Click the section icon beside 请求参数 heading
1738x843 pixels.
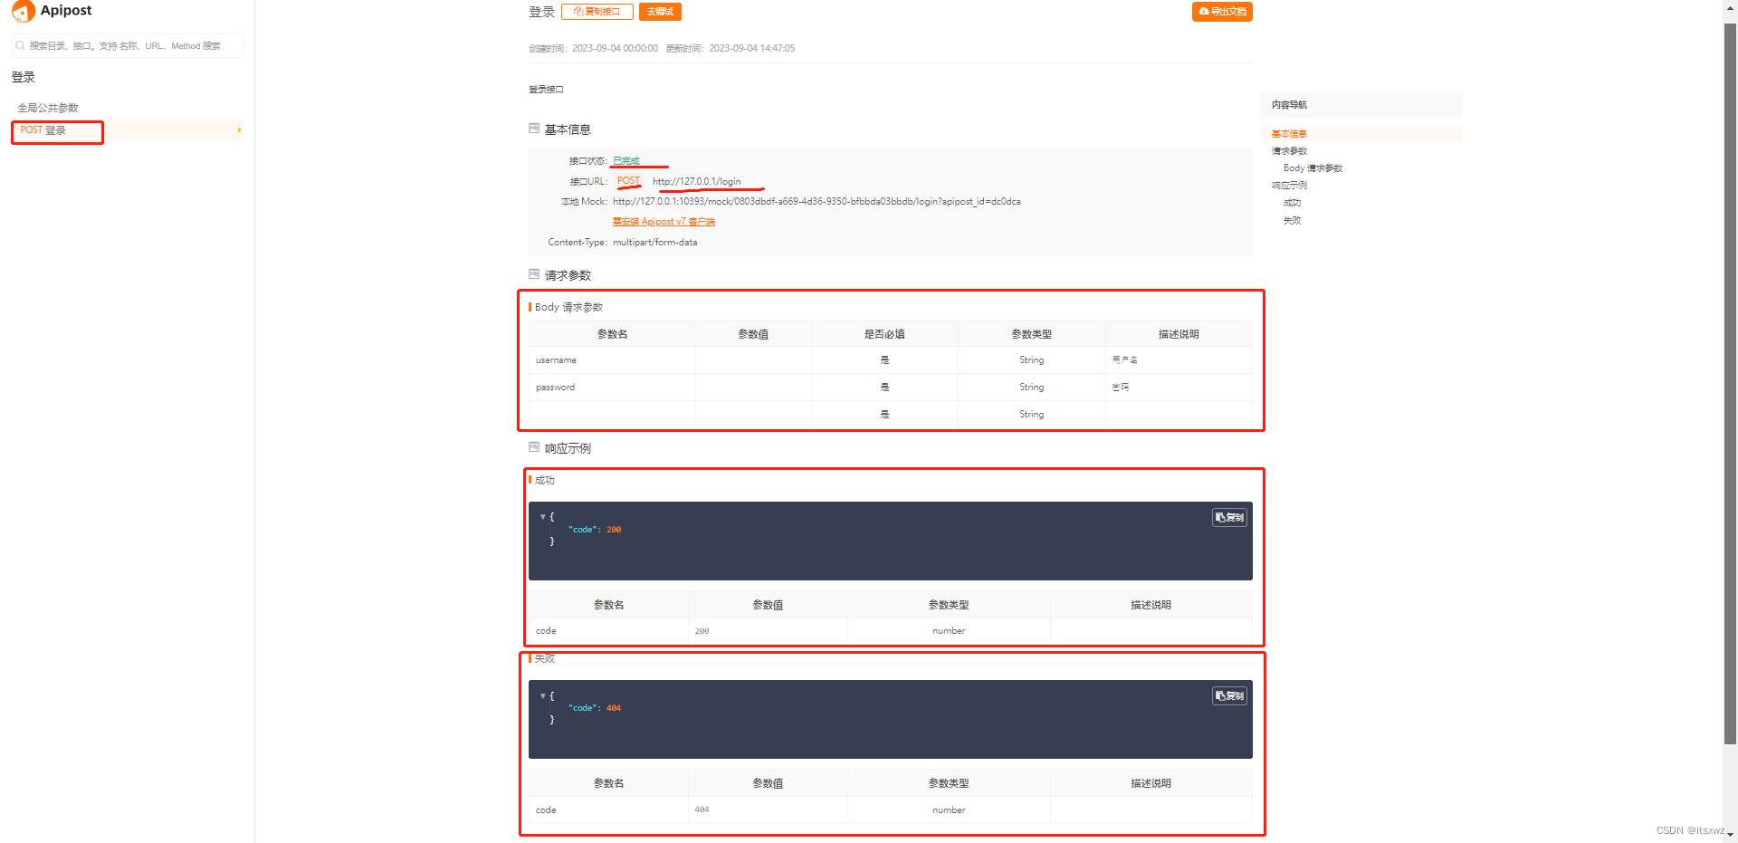(x=534, y=274)
